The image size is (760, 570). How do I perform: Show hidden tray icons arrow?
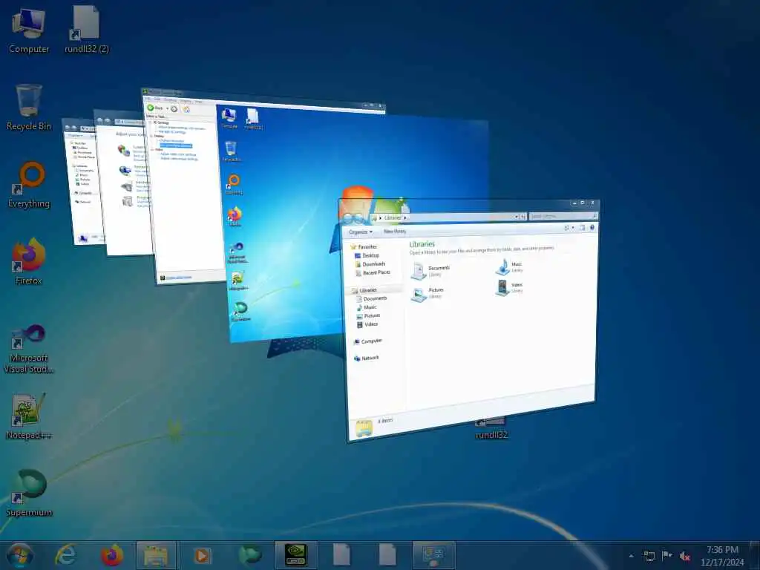pos(631,556)
